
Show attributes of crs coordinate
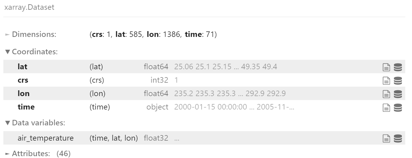pyautogui.click(x=387, y=80)
